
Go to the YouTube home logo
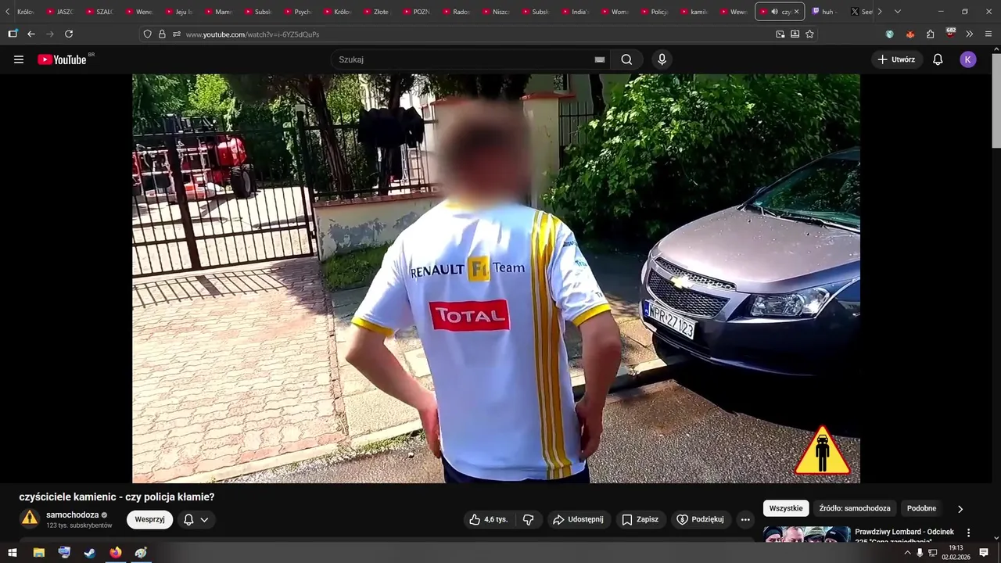coord(62,59)
